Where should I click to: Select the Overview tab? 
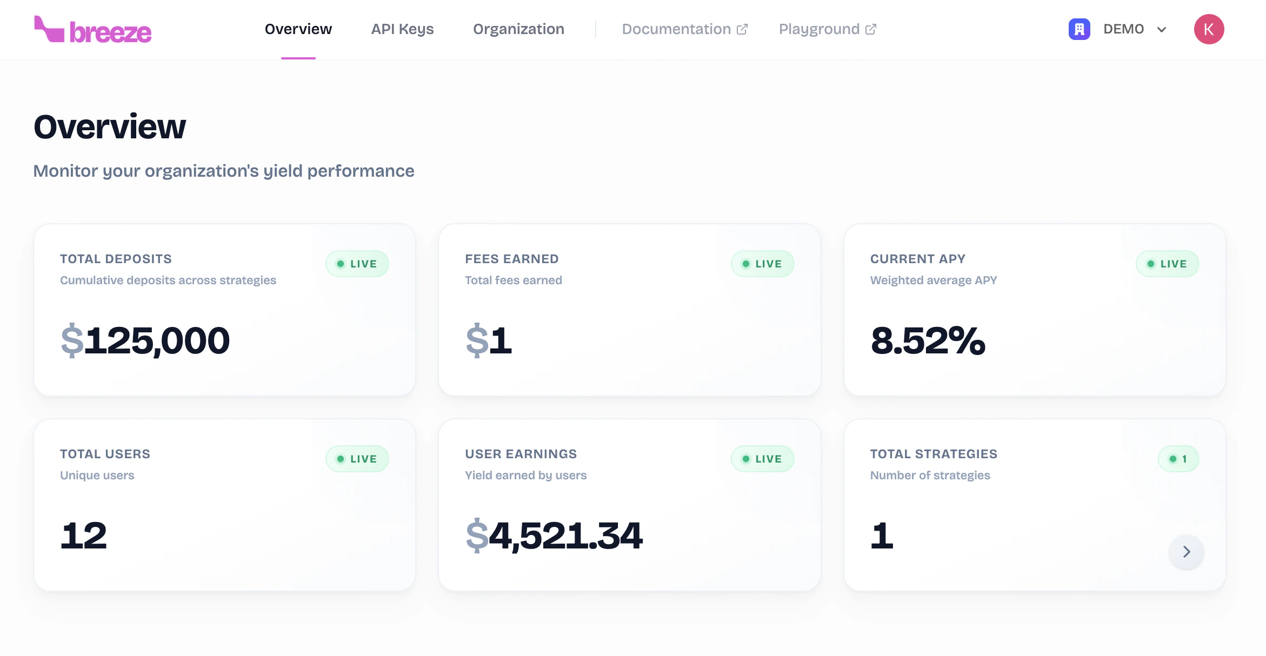(298, 29)
